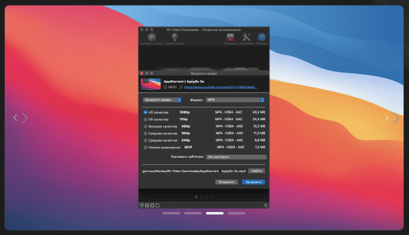Click the Paste Link (Вставить ссылку) toolbar icon

[152, 37]
